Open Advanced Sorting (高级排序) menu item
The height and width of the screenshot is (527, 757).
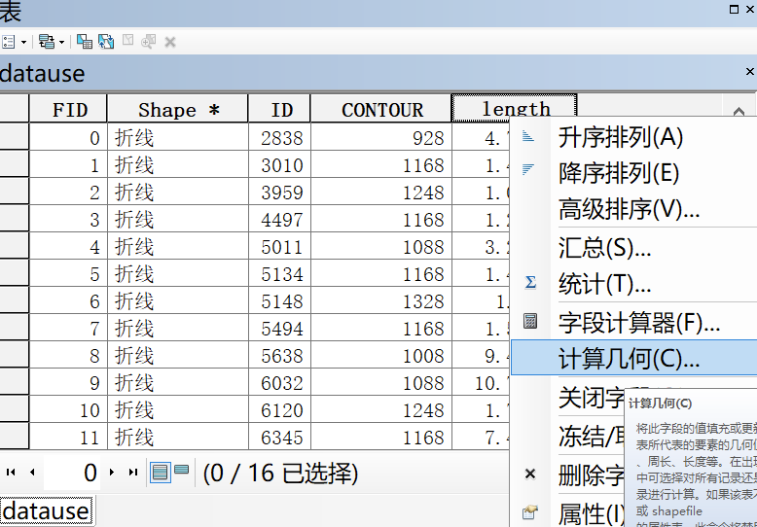pyautogui.click(x=633, y=209)
